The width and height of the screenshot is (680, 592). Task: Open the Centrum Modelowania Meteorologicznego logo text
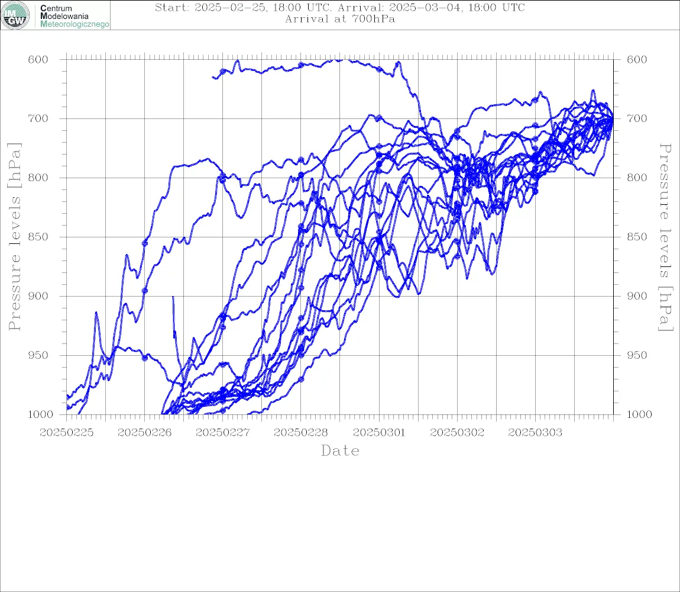(75, 16)
